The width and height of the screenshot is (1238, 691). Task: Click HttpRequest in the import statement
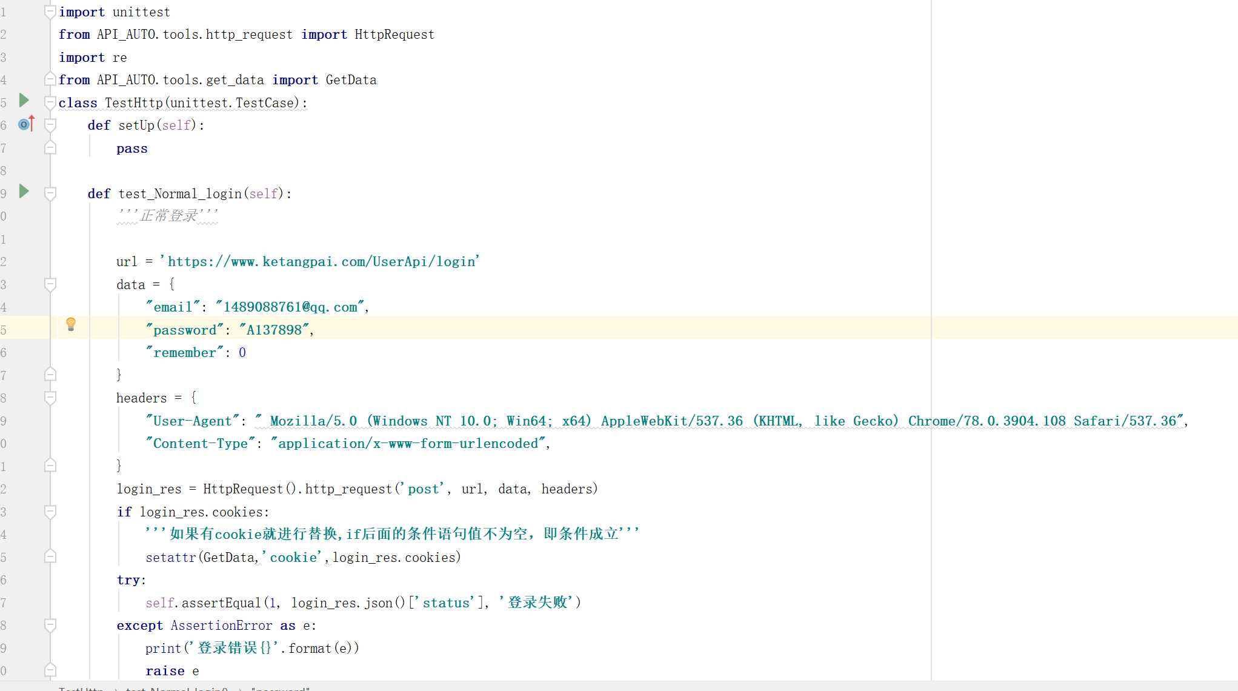coord(394,34)
